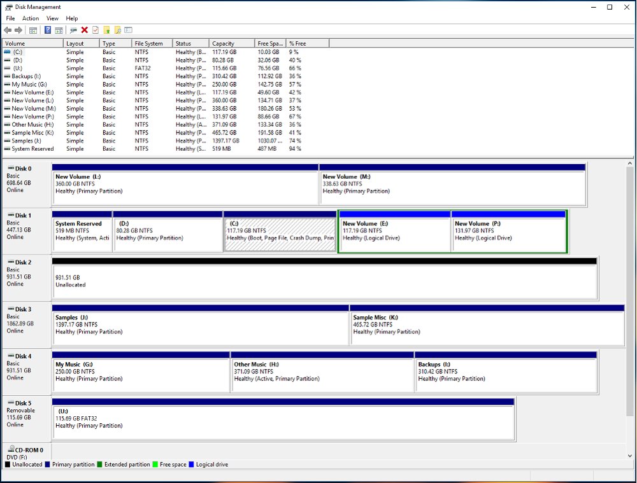Image resolution: width=637 pixels, height=483 pixels.
Task: Click the folder with green arrow icon
Action: [107, 30]
